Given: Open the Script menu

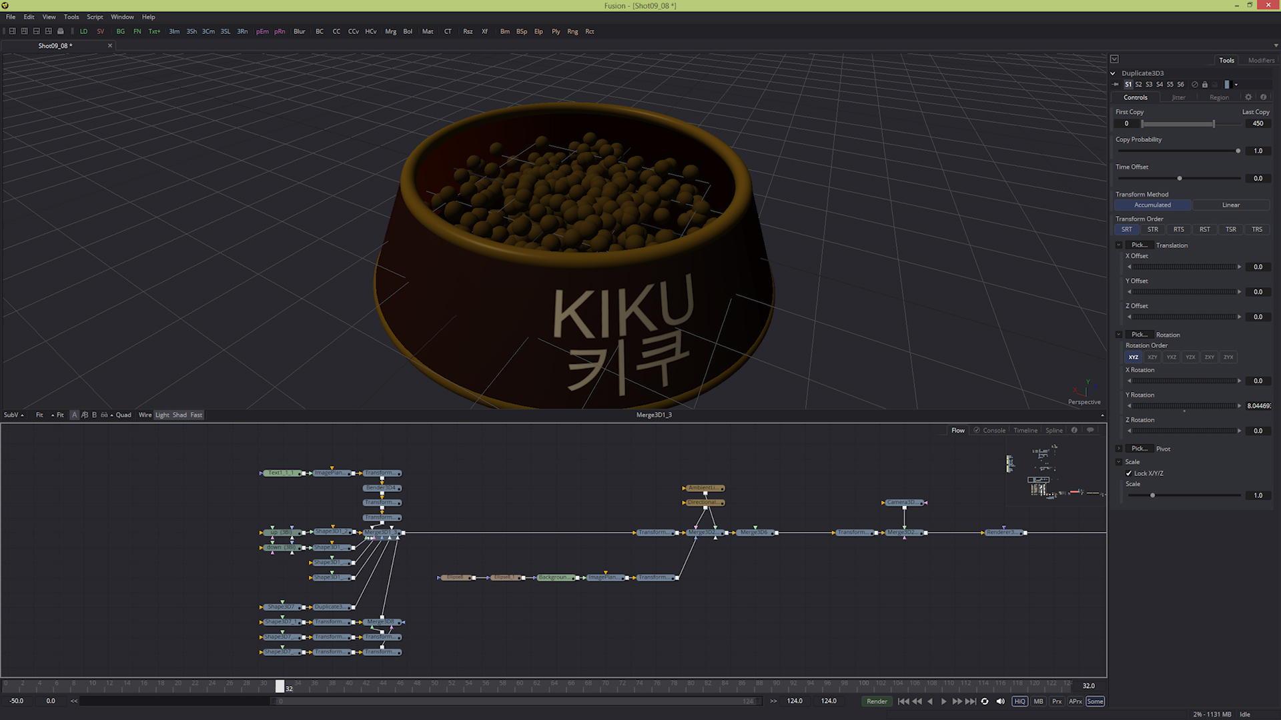Looking at the screenshot, I should [x=95, y=17].
